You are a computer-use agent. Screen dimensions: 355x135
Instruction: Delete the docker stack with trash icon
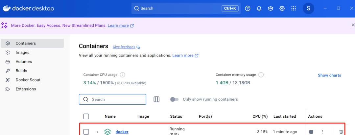341,132
